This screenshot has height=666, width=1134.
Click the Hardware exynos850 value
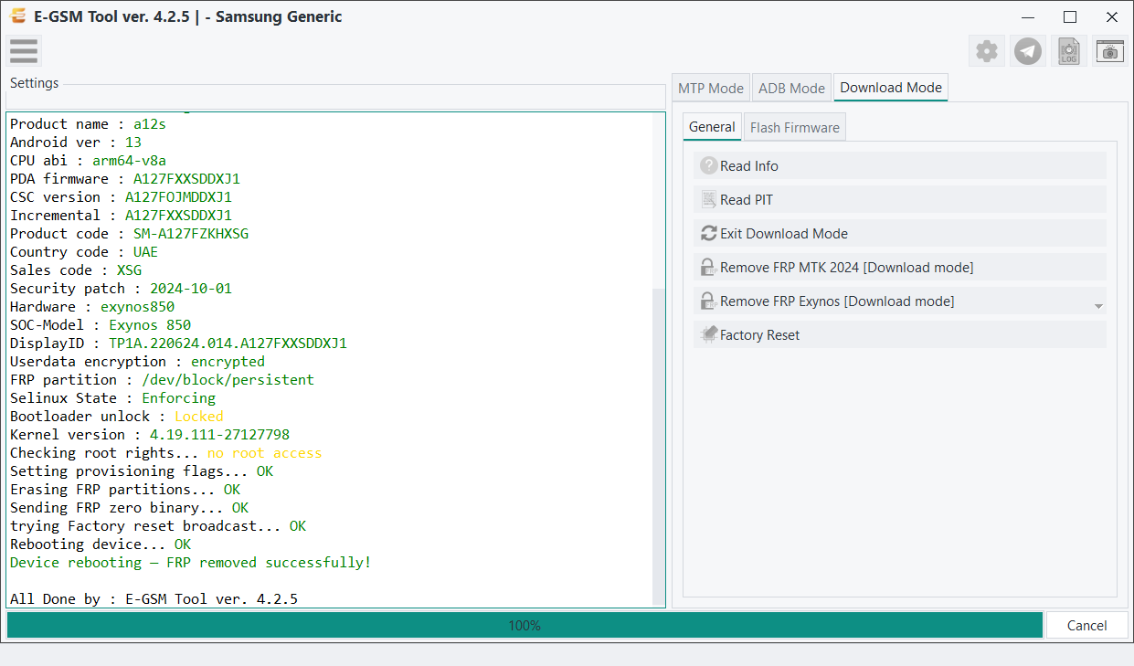[137, 306]
